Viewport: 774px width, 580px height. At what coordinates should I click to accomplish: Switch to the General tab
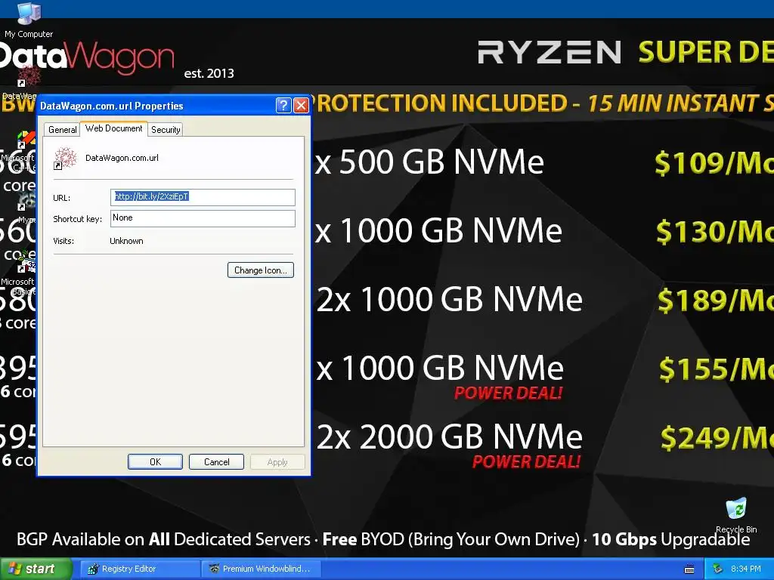tap(62, 130)
